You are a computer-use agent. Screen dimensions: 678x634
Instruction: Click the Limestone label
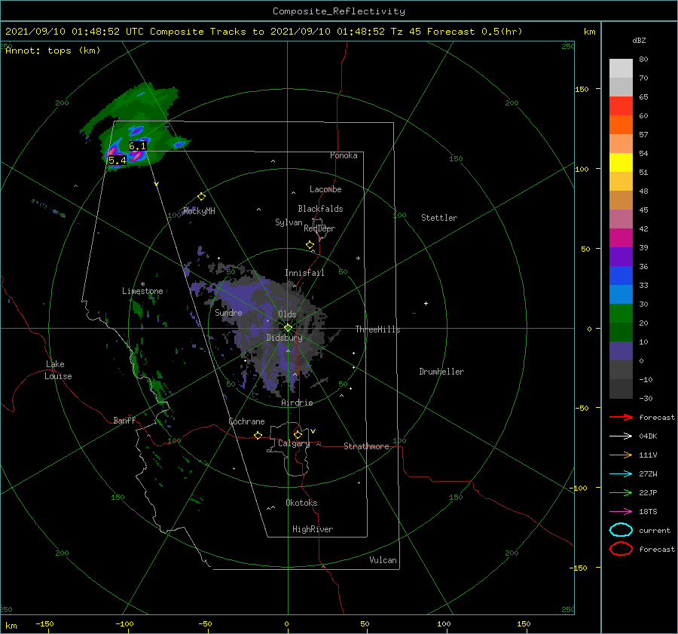click(142, 291)
